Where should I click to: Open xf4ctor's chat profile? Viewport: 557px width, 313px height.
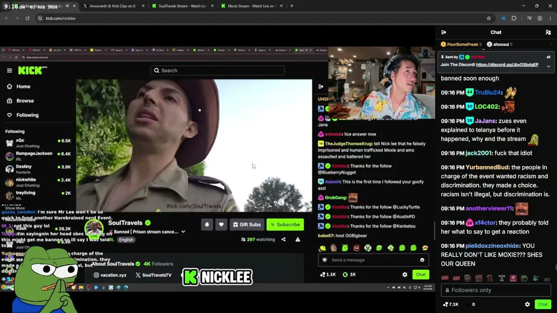point(486,223)
